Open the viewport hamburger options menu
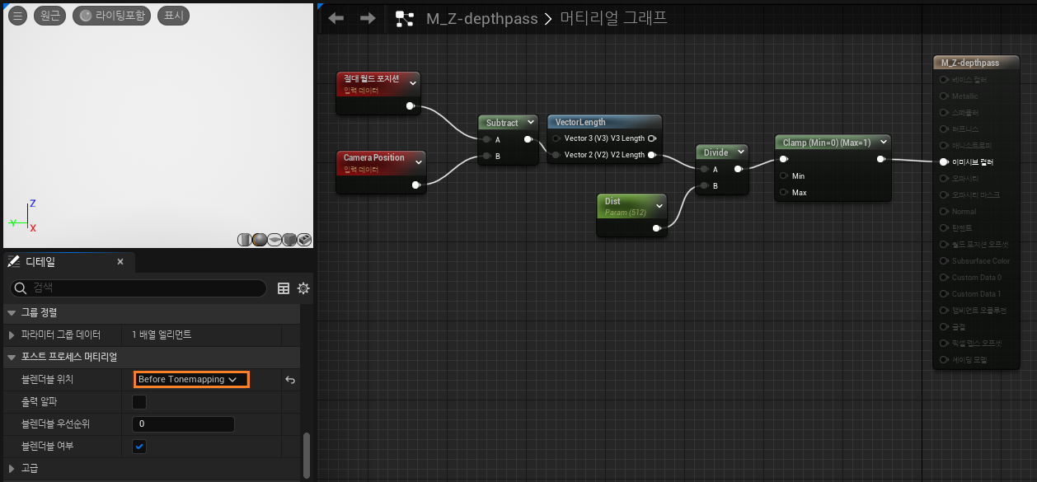 tap(18, 16)
